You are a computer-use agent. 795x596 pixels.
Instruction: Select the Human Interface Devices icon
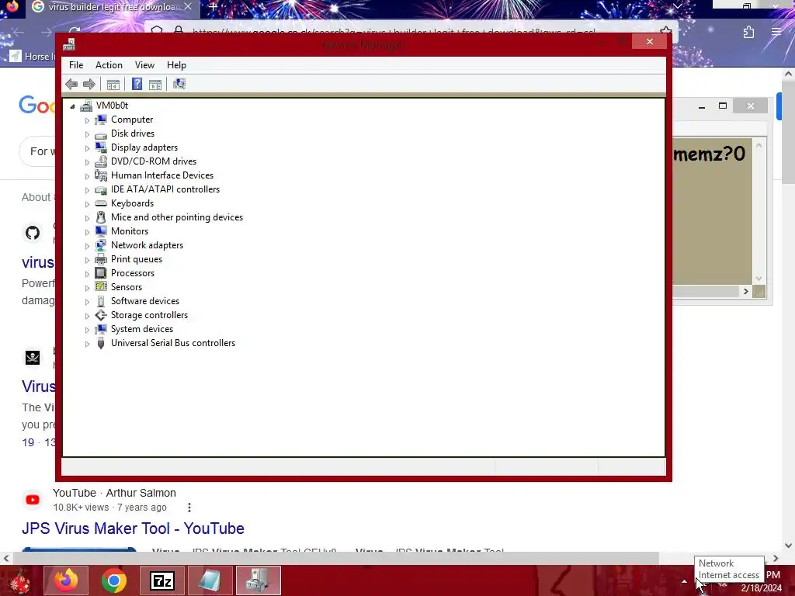click(x=101, y=175)
